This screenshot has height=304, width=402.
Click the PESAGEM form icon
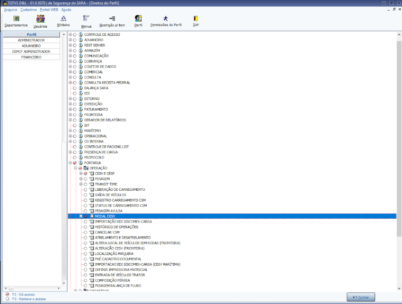(92, 179)
